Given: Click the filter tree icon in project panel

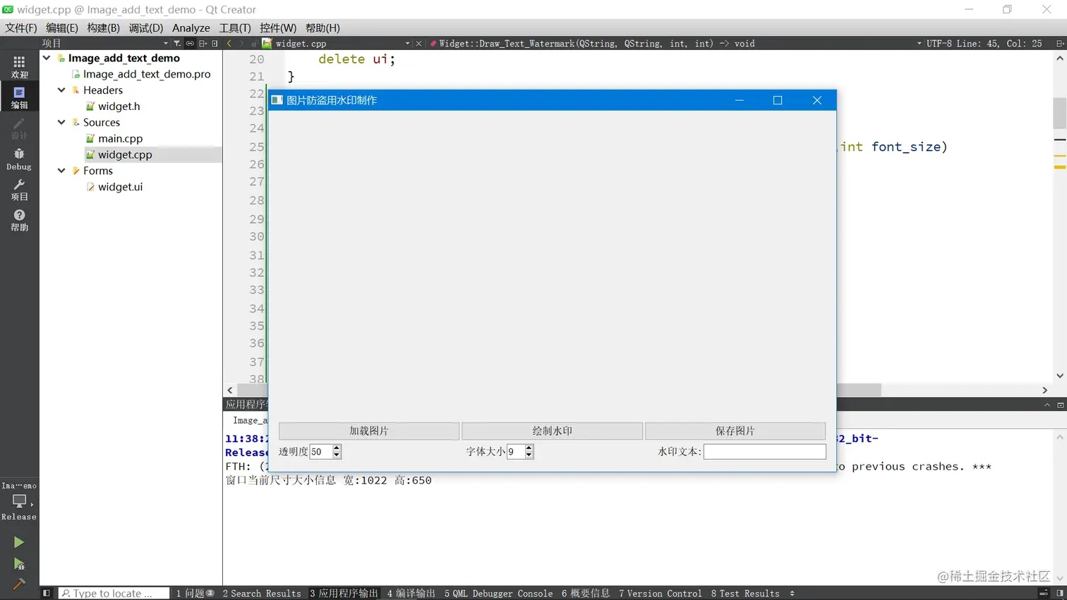Looking at the screenshot, I should (177, 43).
